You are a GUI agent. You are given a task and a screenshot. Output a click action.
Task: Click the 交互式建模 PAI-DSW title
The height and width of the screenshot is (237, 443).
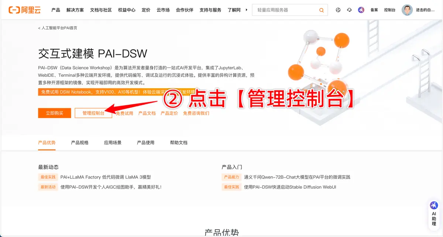(x=93, y=54)
